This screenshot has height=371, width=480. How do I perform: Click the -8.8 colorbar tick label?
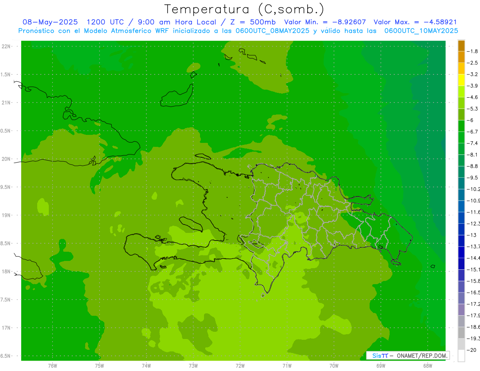tap(472, 166)
